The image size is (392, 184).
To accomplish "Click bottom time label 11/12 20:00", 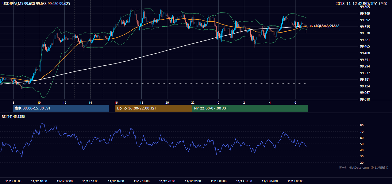I will coord(167,181).
